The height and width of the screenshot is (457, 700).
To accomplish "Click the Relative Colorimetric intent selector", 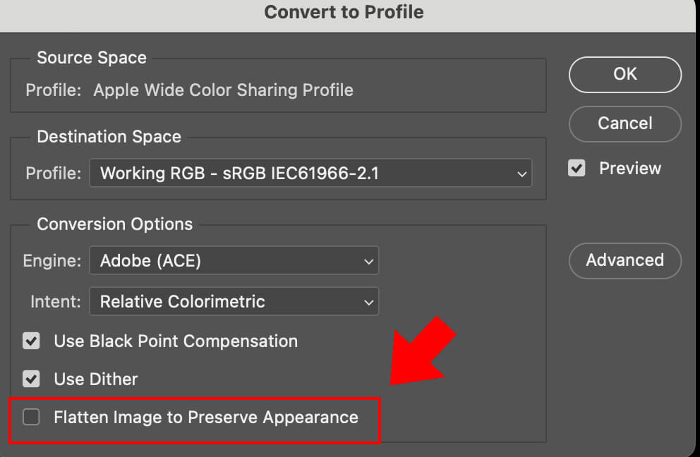I will (212, 301).
